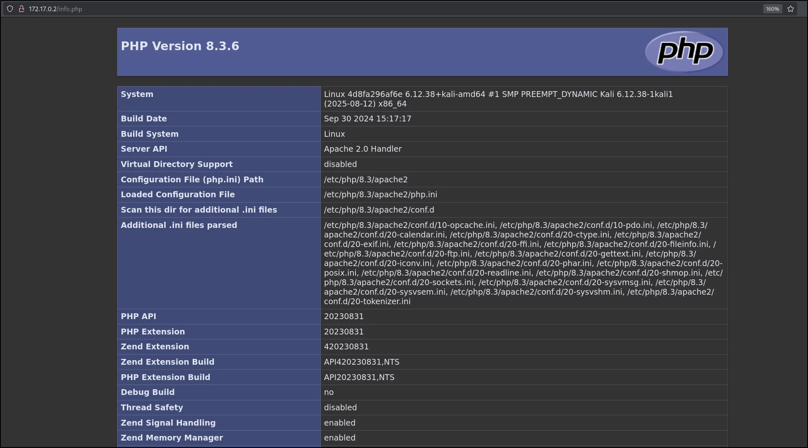Select '/etc/php/8.3/apache2' path value
808x448 pixels.
click(x=366, y=179)
